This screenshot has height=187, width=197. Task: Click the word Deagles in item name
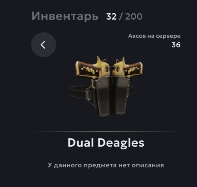(121, 143)
